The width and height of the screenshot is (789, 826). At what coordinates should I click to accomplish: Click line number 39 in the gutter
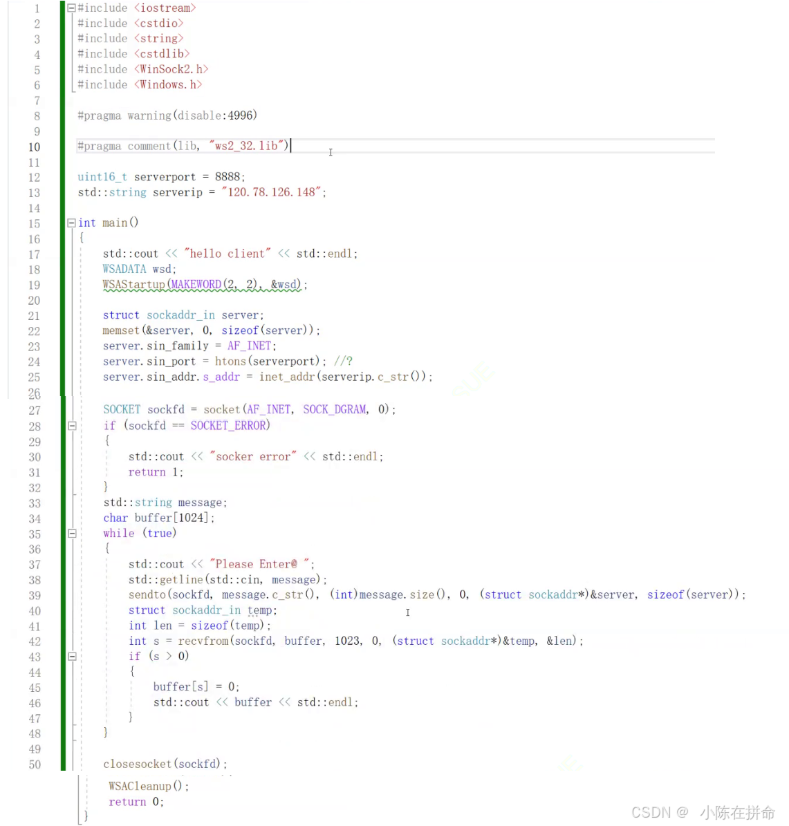[35, 596]
